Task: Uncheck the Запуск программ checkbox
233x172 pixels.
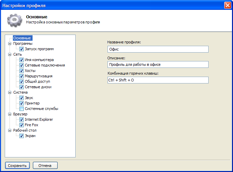Action: pos(21,49)
